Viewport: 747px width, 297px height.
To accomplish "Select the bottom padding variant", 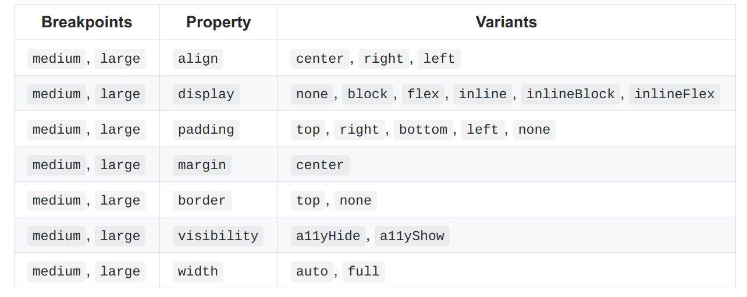I will [x=423, y=130].
